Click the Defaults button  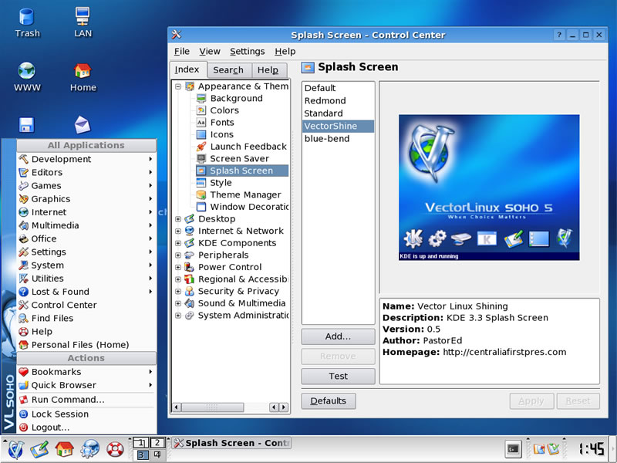[329, 400]
